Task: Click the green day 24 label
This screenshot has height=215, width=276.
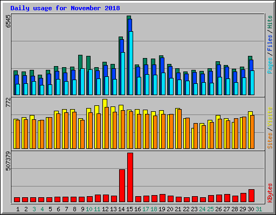Action: pos(202,209)
